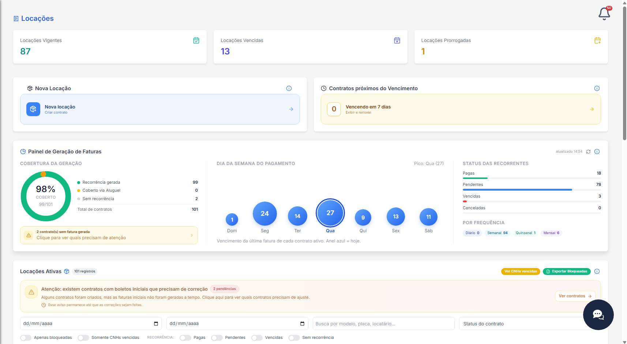Screen dimensions: 627x344
Task: Open info icon in Nova Locação card
Action: tap(289, 88)
